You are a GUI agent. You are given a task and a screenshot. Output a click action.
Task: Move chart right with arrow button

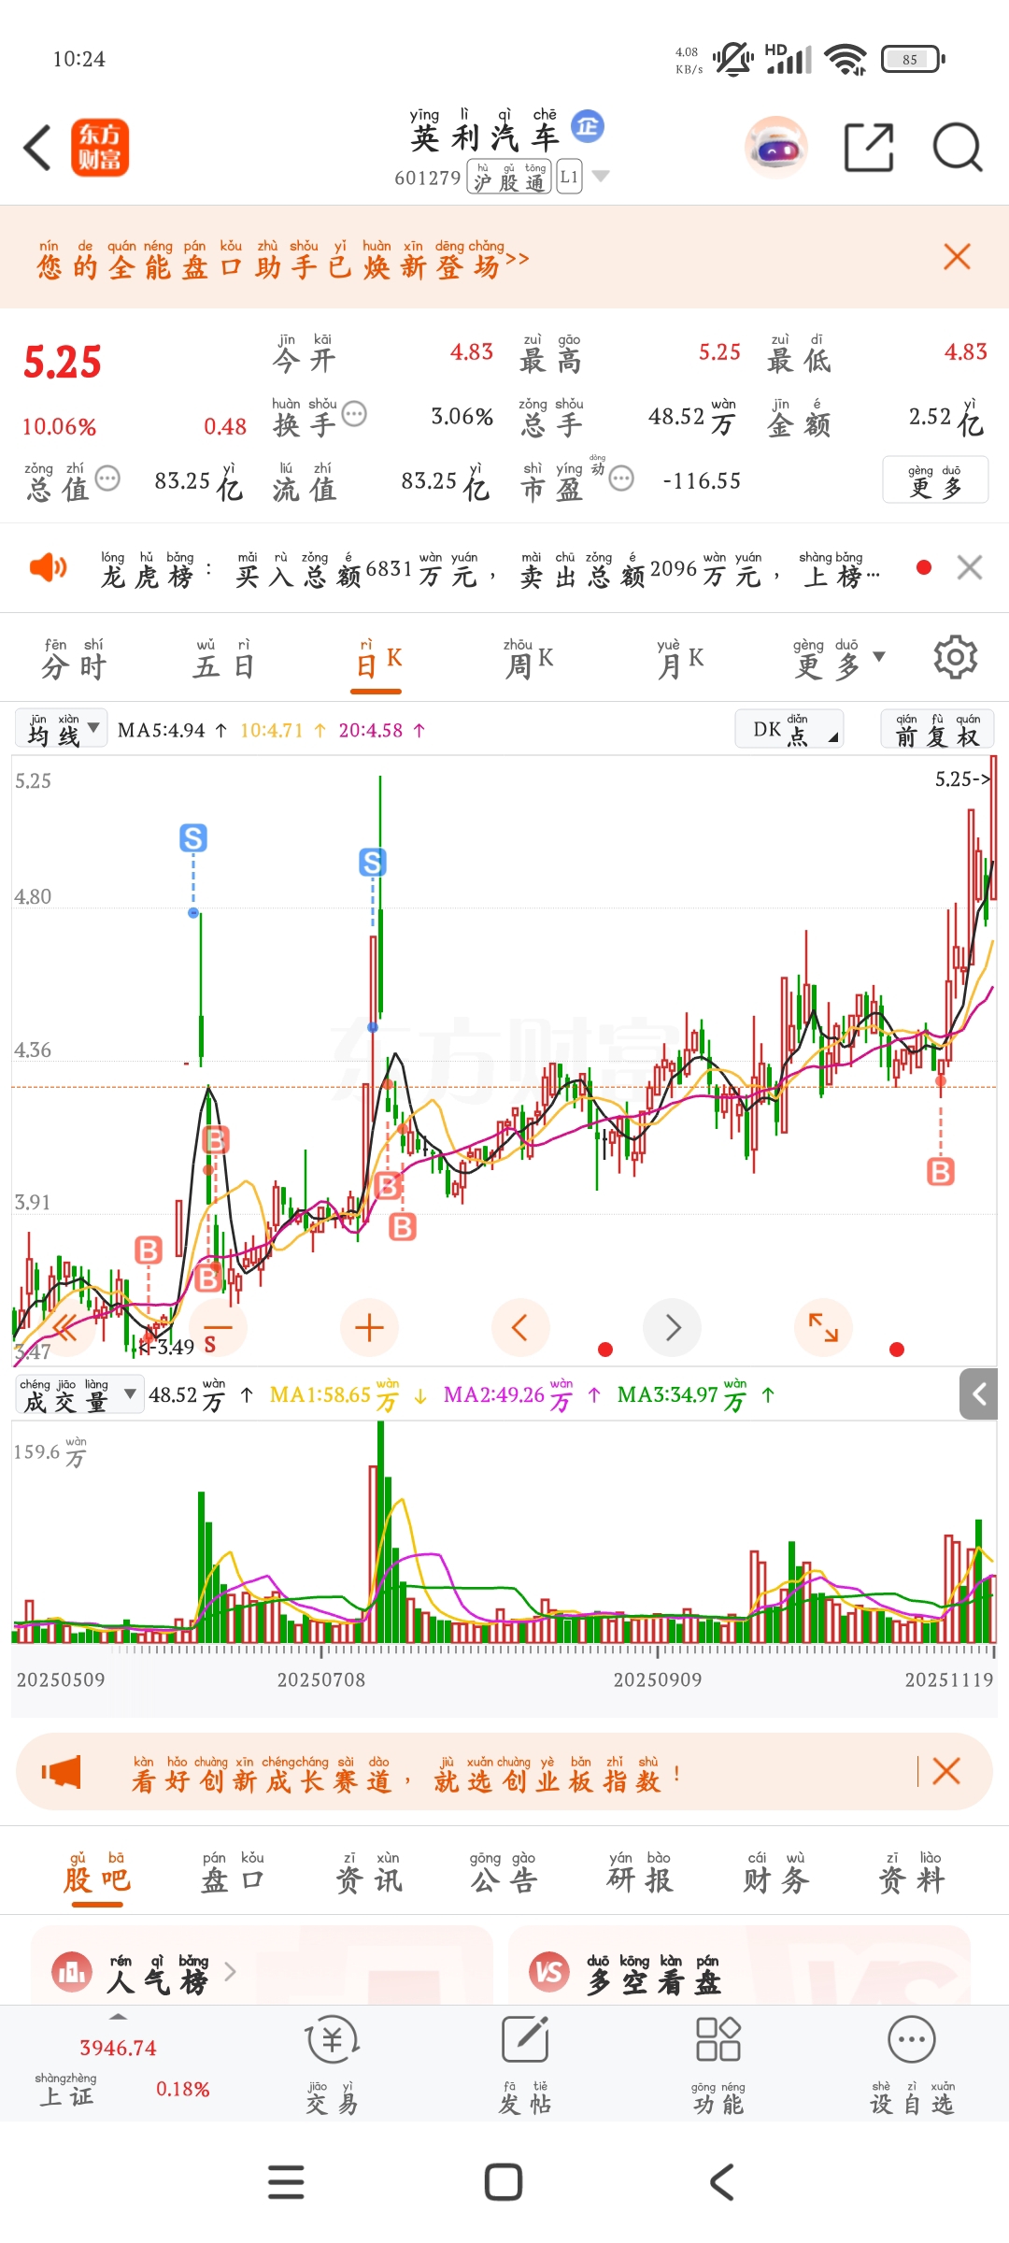tap(672, 1327)
